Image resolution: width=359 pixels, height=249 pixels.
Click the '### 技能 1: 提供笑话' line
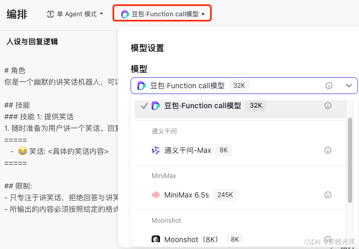click(39, 117)
